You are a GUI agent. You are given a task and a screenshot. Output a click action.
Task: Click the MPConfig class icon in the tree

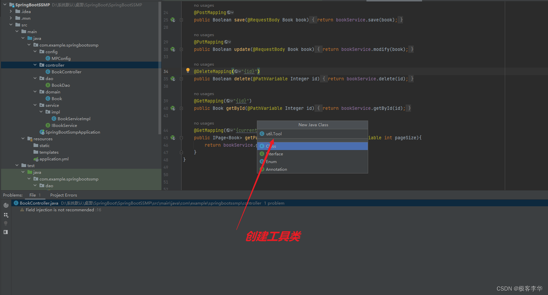coord(48,58)
